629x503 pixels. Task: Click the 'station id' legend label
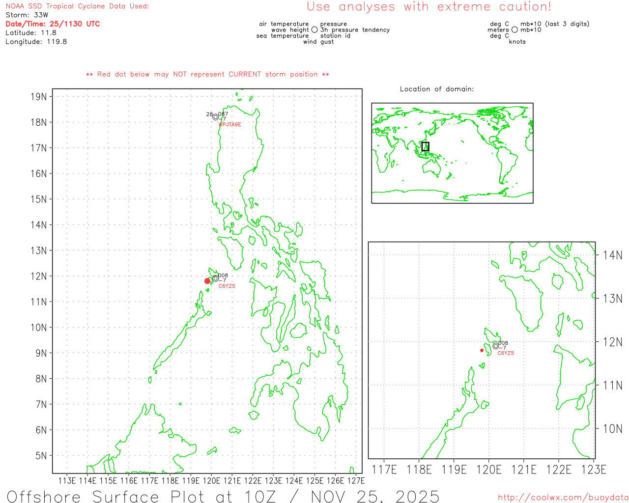click(335, 36)
